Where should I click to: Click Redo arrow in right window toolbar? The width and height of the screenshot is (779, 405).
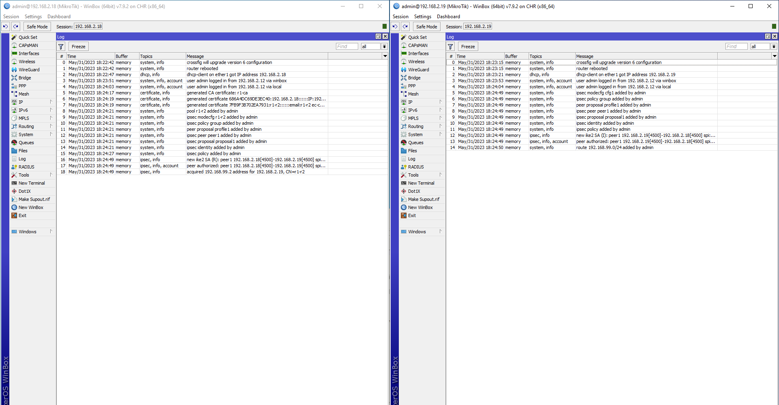coord(405,27)
